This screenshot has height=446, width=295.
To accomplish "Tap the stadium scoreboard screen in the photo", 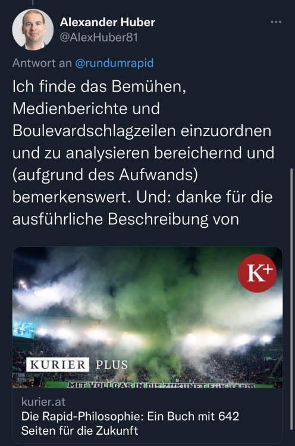I will pos(24,329).
